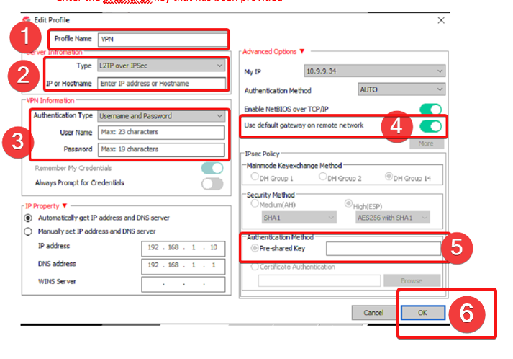Click the Pre-shared Key text field
This screenshot has width=513, height=359.
click(x=383, y=249)
